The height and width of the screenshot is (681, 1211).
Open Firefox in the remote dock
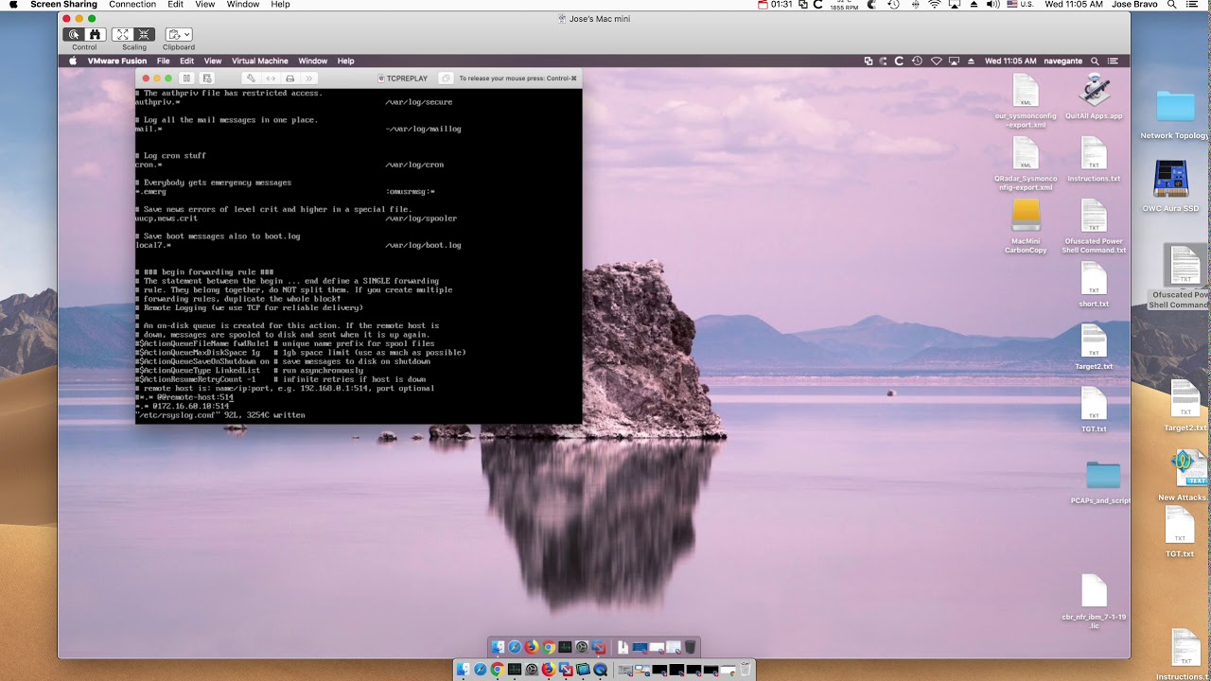(532, 647)
